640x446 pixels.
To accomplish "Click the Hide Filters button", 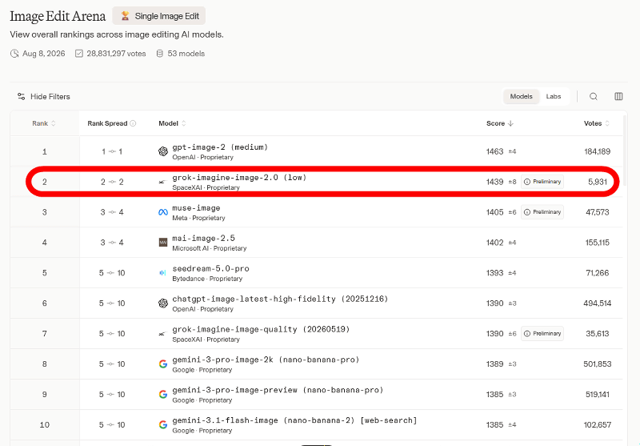I will point(44,96).
